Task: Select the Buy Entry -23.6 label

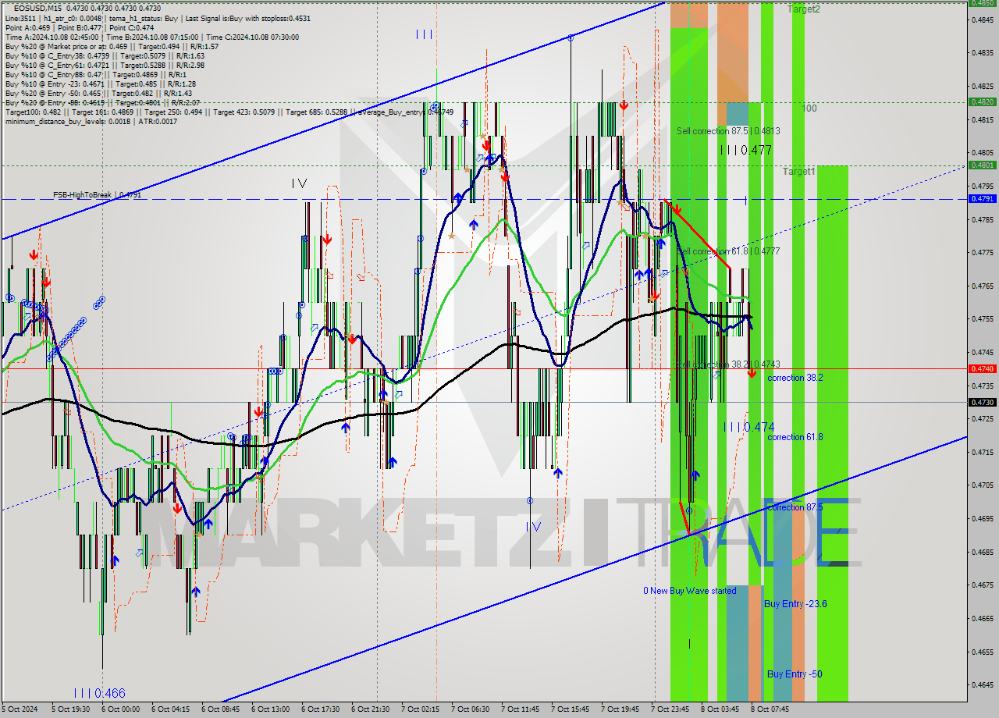Action: pos(795,604)
